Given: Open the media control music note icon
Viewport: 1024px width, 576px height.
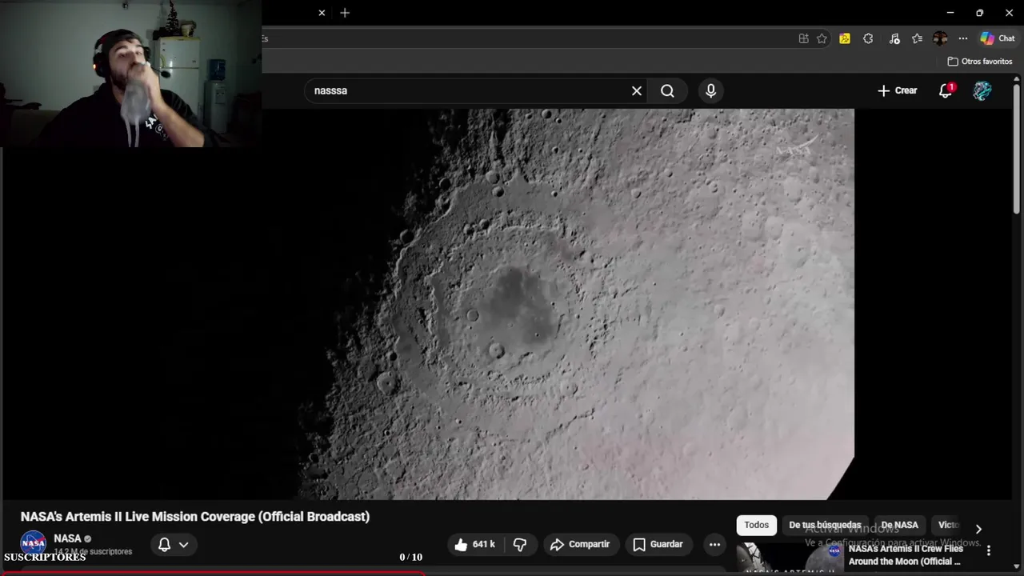Looking at the screenshot, I should coord(894,38).
